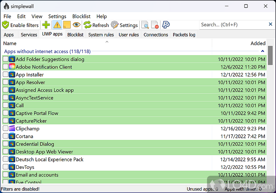276x193 pixels.
Task: Click the Captive Portal Flow store icon
Action: (12, 113)
